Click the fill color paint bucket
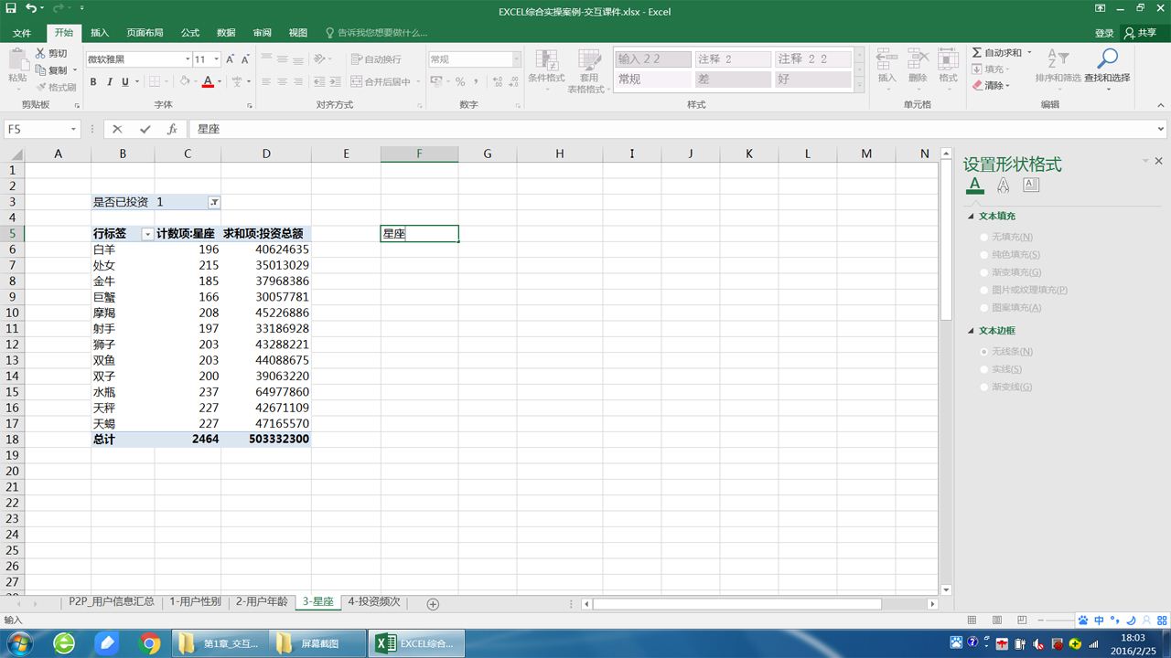 point(184,82)
